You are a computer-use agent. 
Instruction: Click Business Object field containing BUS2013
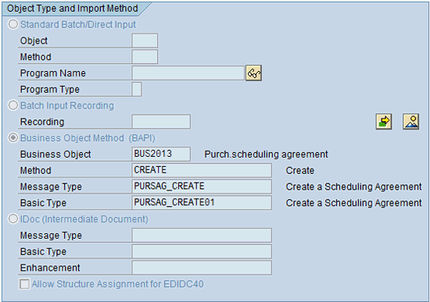(161, 154)
